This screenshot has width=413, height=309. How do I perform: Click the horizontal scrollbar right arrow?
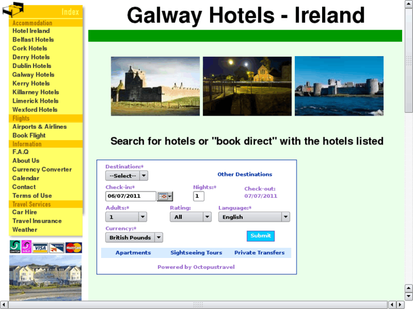(x=400, y=305)
